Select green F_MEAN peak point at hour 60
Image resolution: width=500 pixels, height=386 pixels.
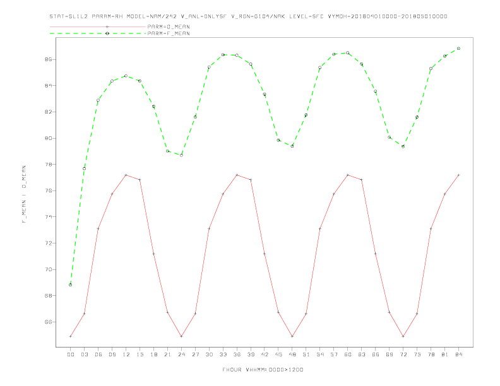[348, 53]
